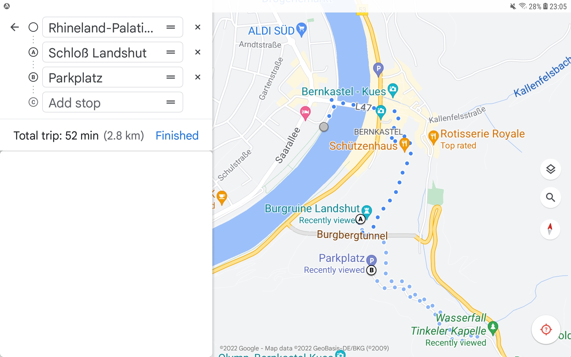Remove Schloß Landshut waypoint stop A
Viewport: 571px width, 357px height.
coord(198,52)
